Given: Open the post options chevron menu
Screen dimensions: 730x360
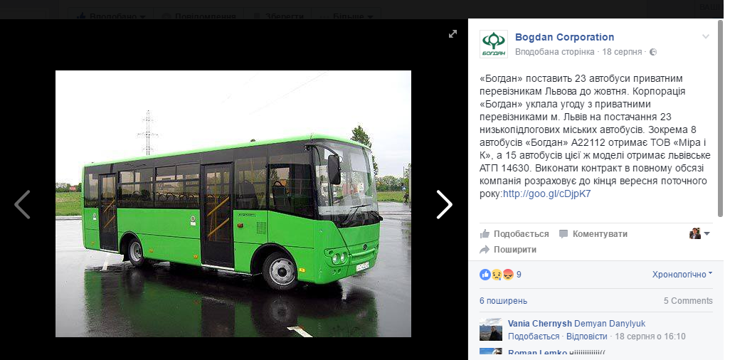Looking at the screenshot, I should tap(706, 37).
